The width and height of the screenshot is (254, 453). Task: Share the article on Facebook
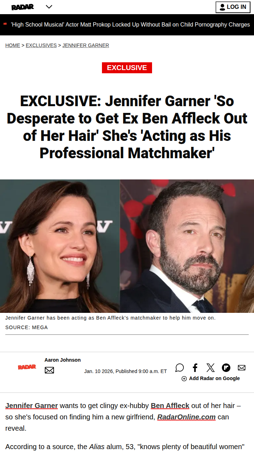195,368
